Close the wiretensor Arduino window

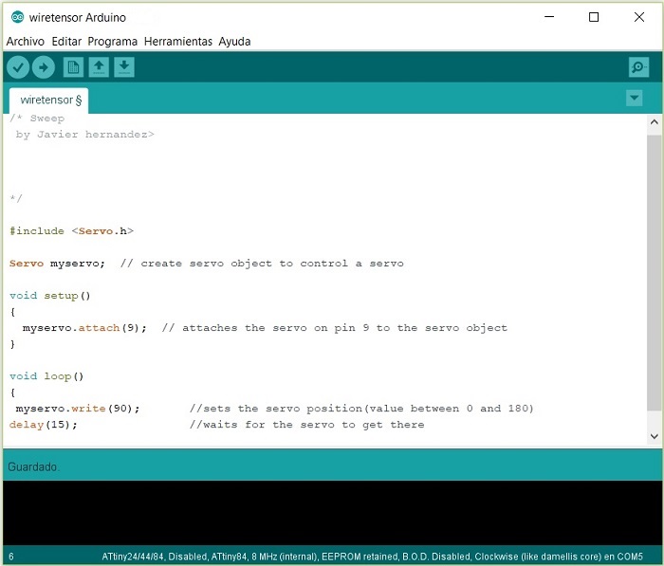pos(639,17)
